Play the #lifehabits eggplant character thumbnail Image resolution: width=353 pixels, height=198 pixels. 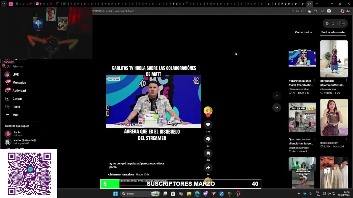point(334,59)
